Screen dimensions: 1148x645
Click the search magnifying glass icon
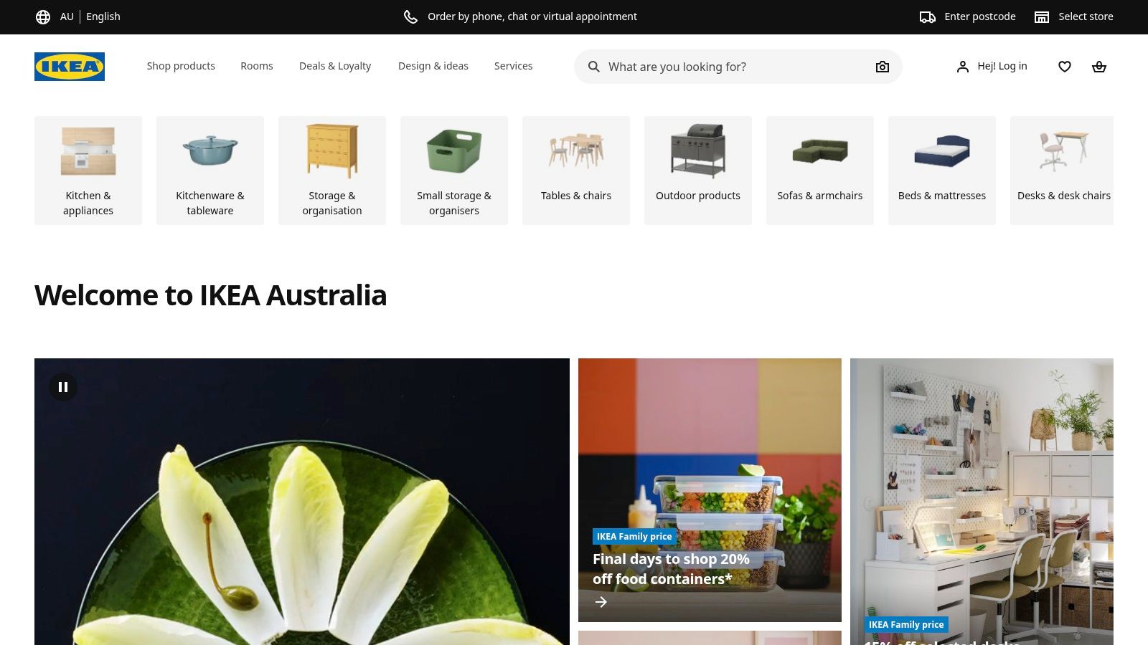(x=593, y=67)
